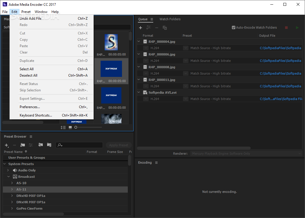This screenshot has width=305, height=218.
Task: Switch to Watch Folders tab
Action: click(170, 19)
